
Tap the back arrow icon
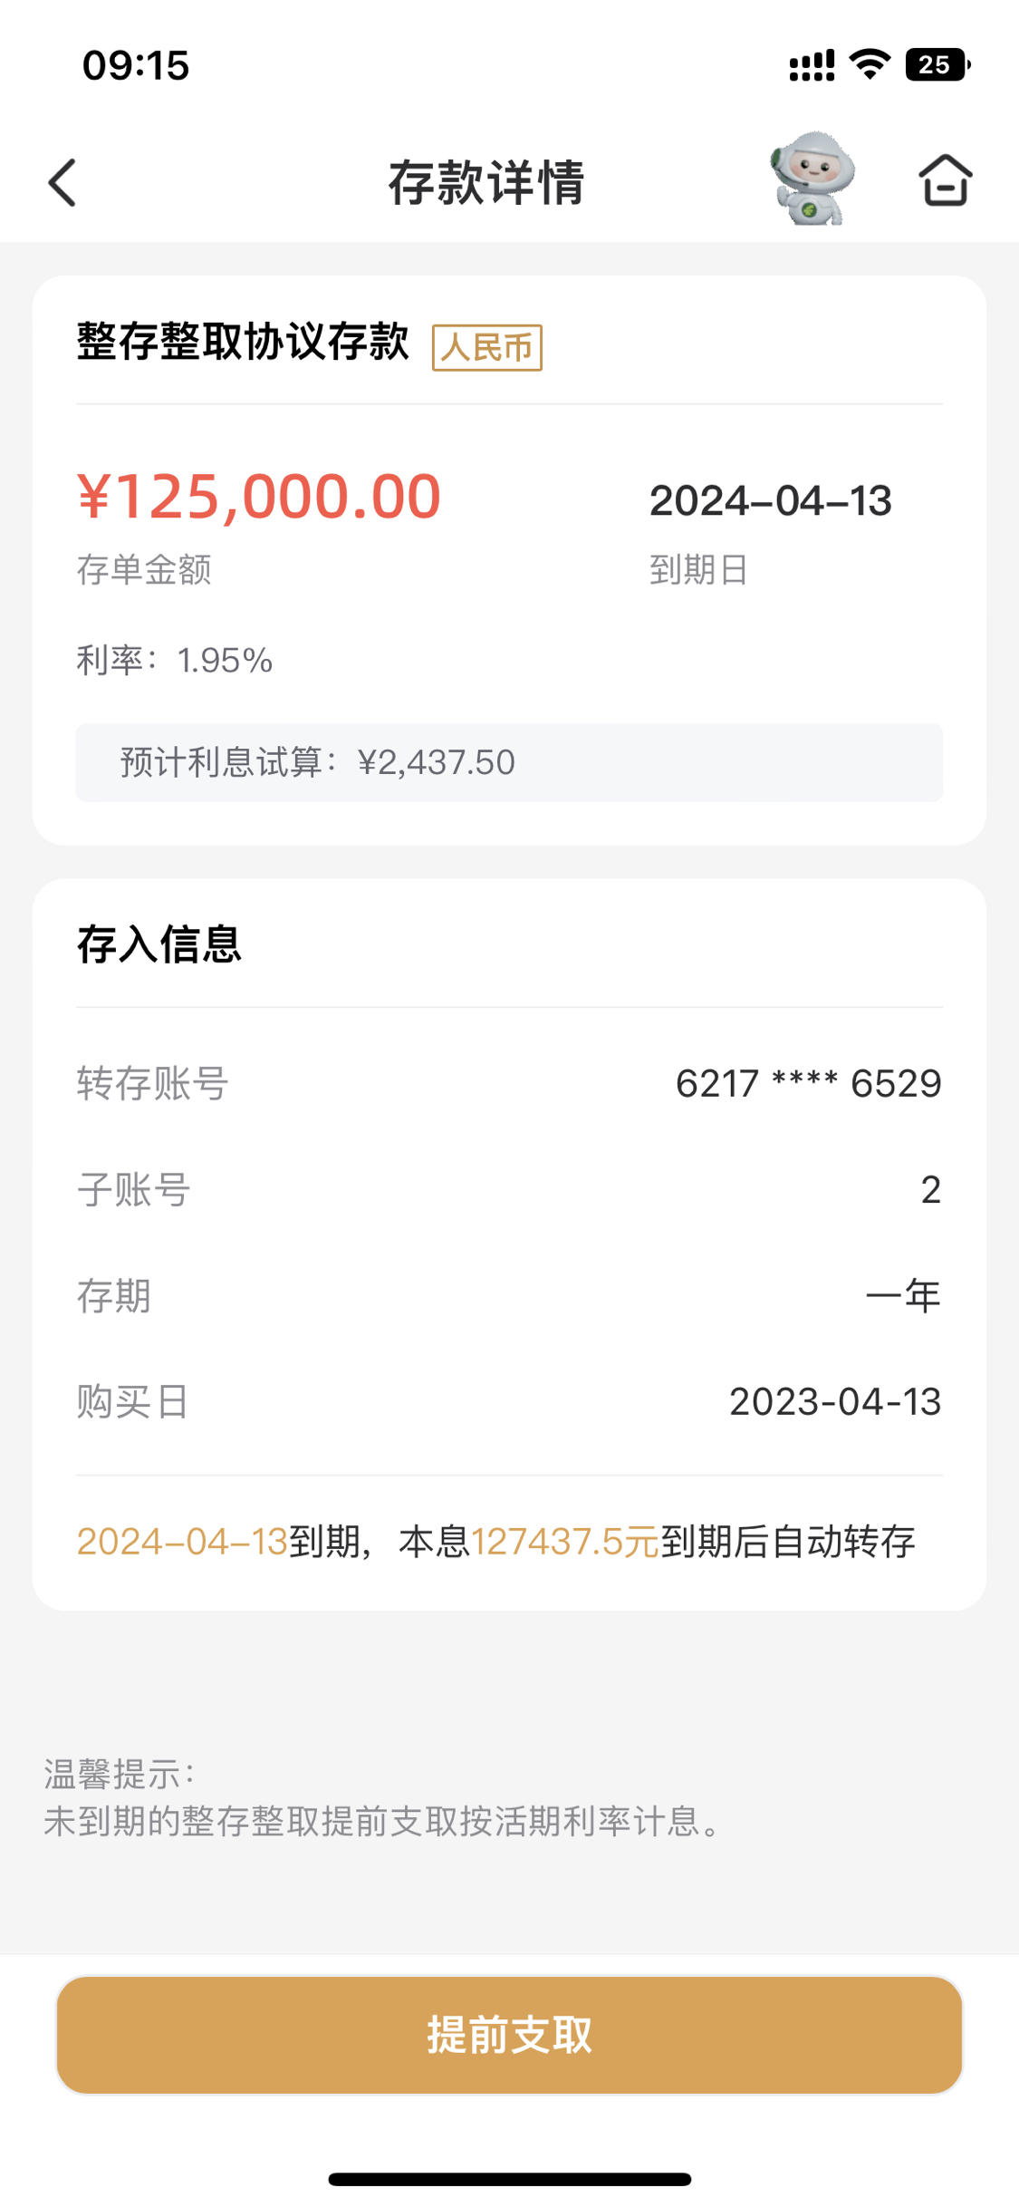click(x=62, y=183)
